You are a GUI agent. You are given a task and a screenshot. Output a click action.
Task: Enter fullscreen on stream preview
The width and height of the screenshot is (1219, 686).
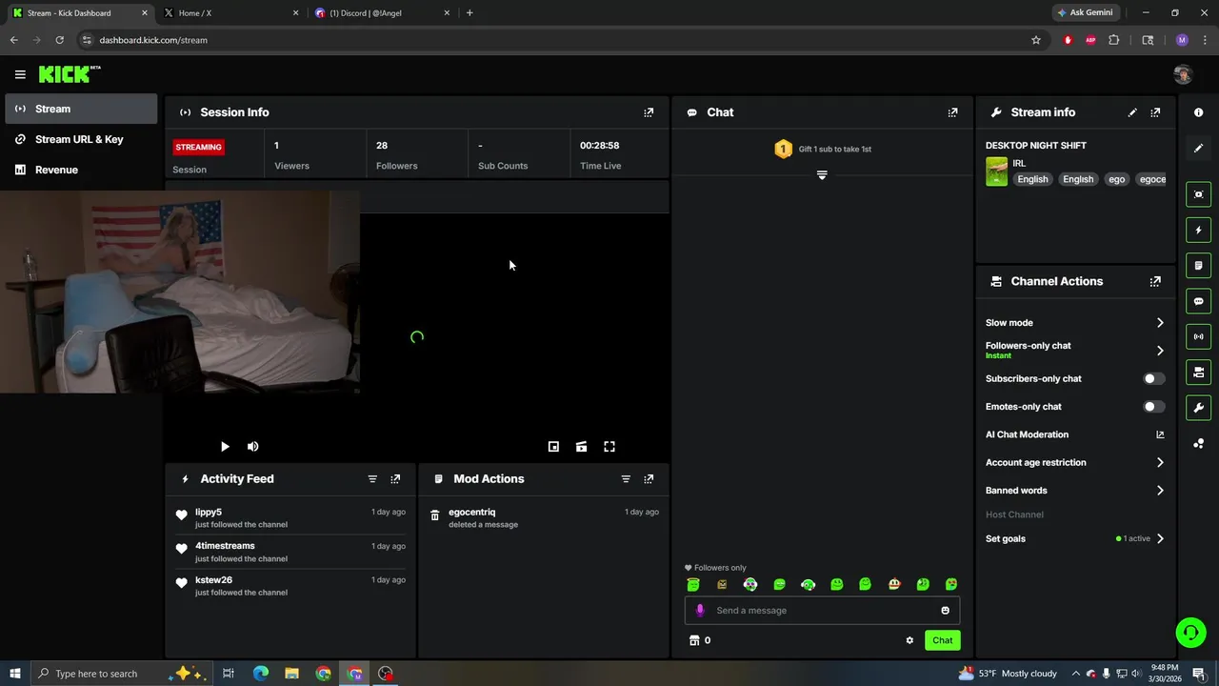tap(609, 447)
